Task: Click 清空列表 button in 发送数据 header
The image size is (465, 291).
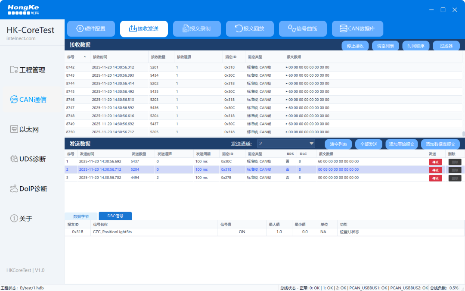Action: coord(338,144)
